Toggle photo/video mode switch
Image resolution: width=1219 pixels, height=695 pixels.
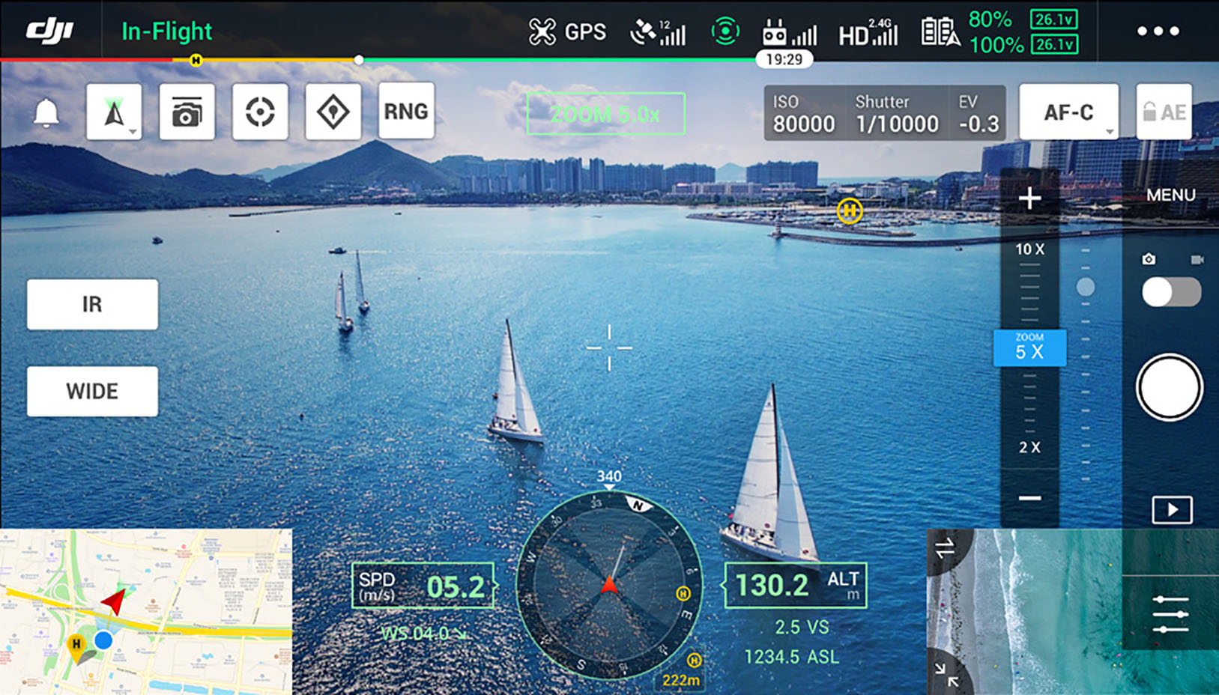(1171, 292)
